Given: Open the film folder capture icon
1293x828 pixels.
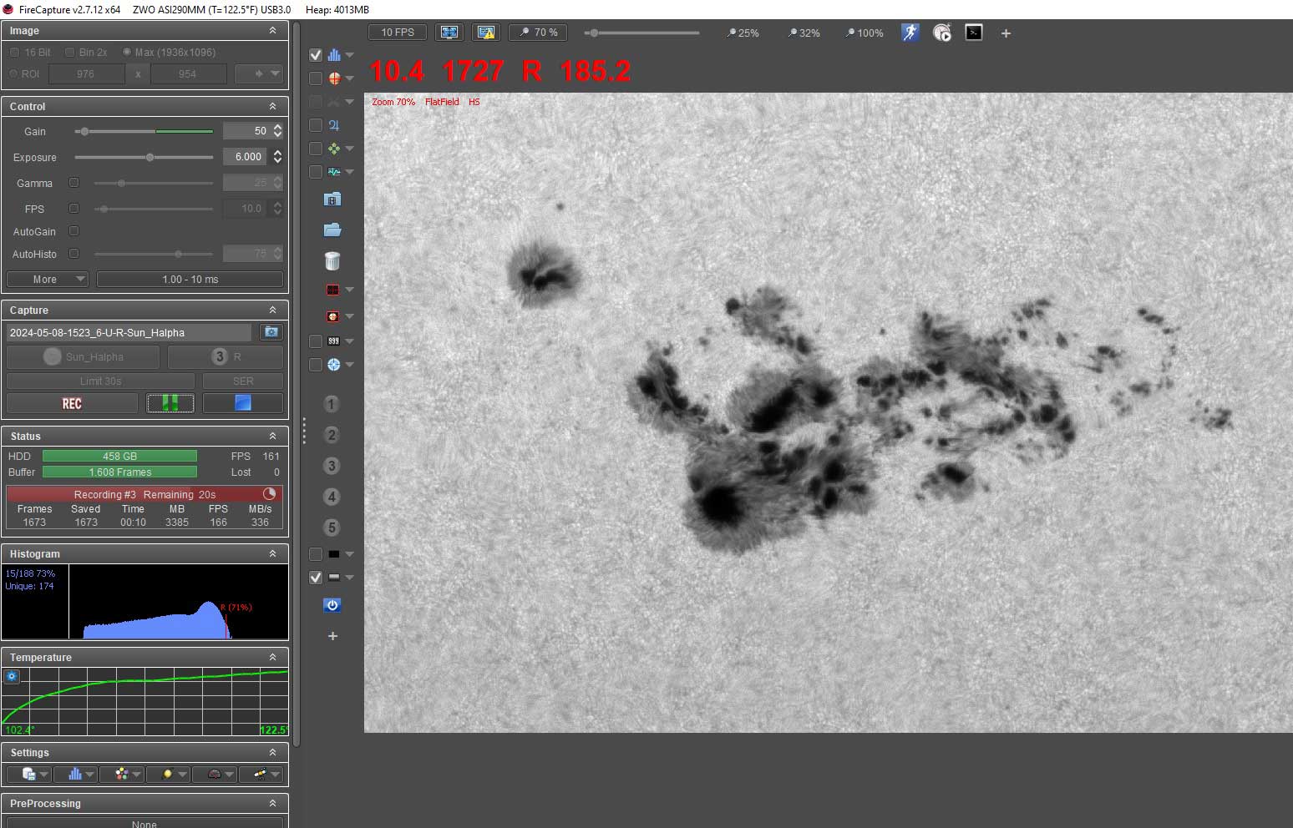Looking at the screenshot, I should pos(332,199).
